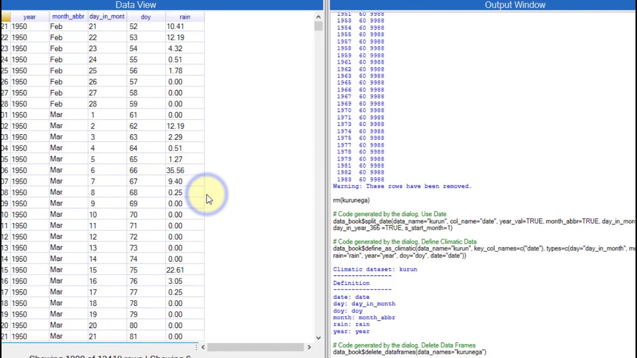
Task: Select the rain value 4.32
Action: coord(175,49)
